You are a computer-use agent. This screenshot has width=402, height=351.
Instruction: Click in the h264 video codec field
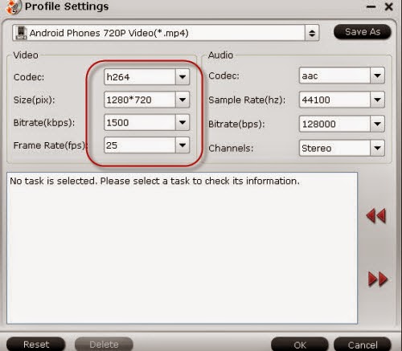pos(140,77)
